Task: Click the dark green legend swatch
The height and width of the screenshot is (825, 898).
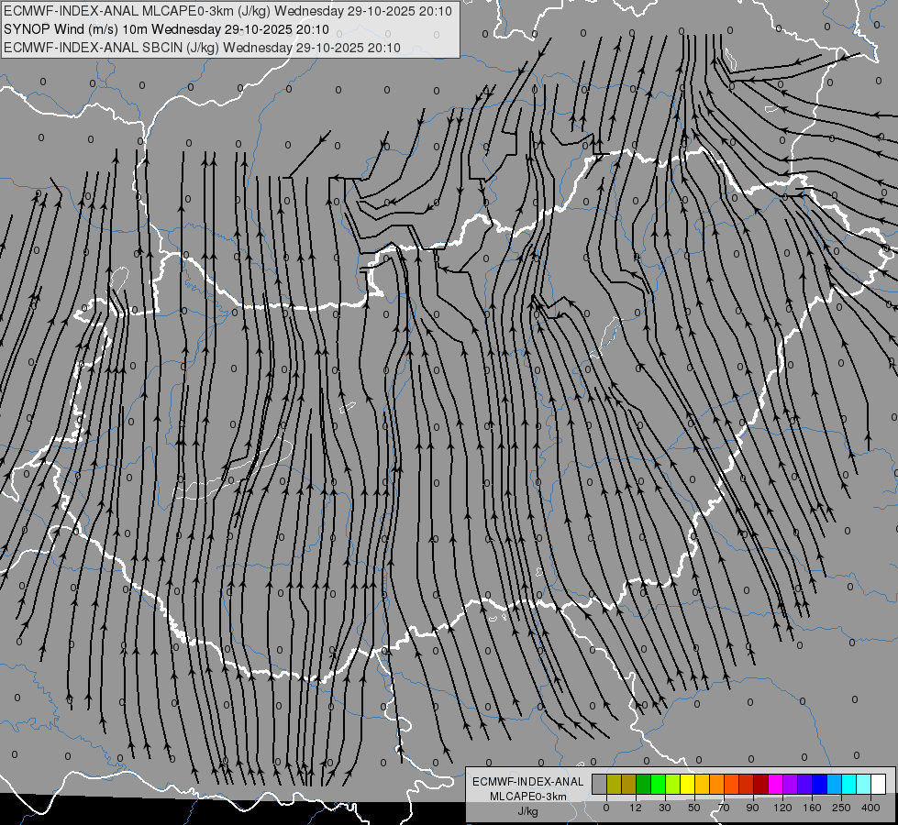Action: click(x=644, y=784)
